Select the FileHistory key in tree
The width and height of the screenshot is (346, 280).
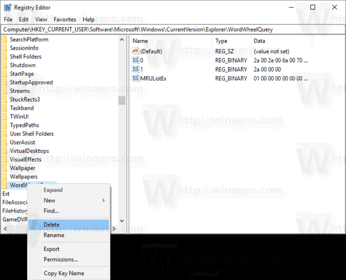(x=15, y=211)
